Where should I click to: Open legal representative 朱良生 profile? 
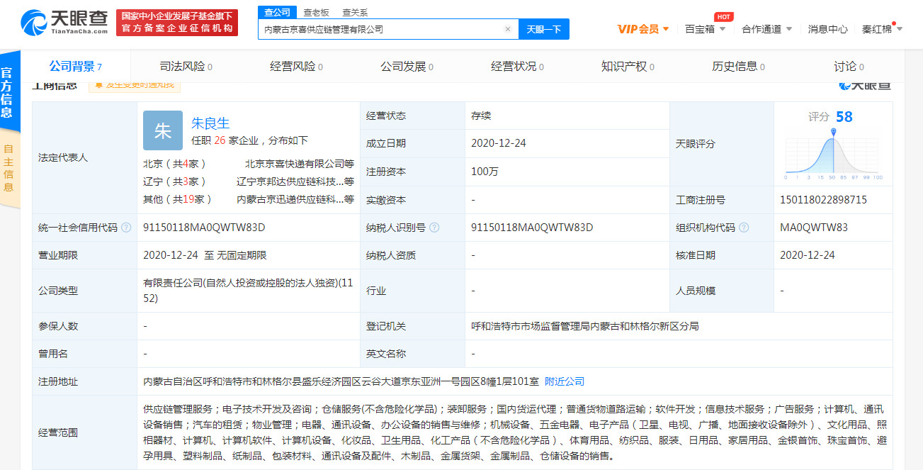coord(210,123)
